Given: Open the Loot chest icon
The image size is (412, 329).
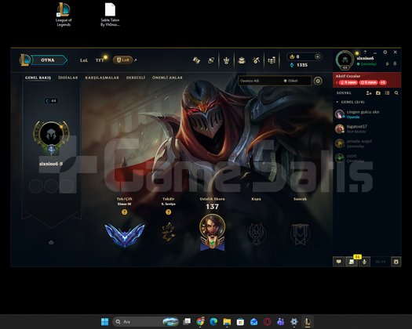Looking at the screenshot, I should pos(242,60).
